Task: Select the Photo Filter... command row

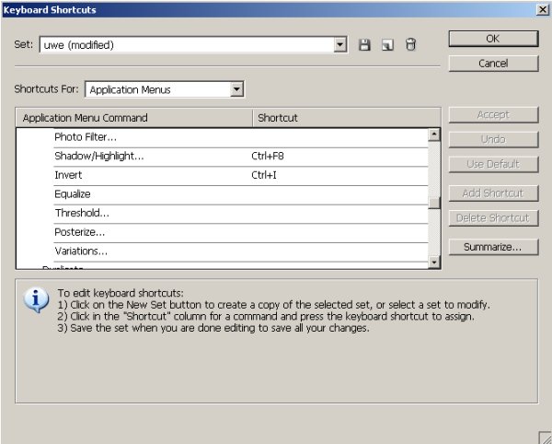Action: 241,137
